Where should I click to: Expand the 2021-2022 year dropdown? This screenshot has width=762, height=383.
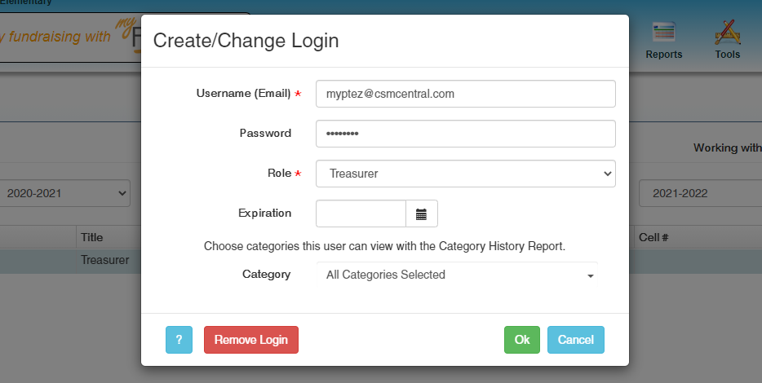click(x=699, y=193)
